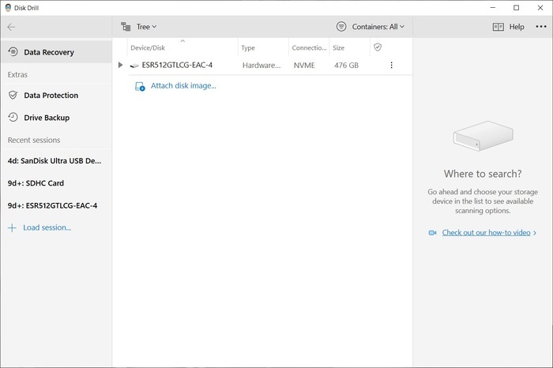
Task: Click the Drive Backup clock icon
Action: pos(13,118)
